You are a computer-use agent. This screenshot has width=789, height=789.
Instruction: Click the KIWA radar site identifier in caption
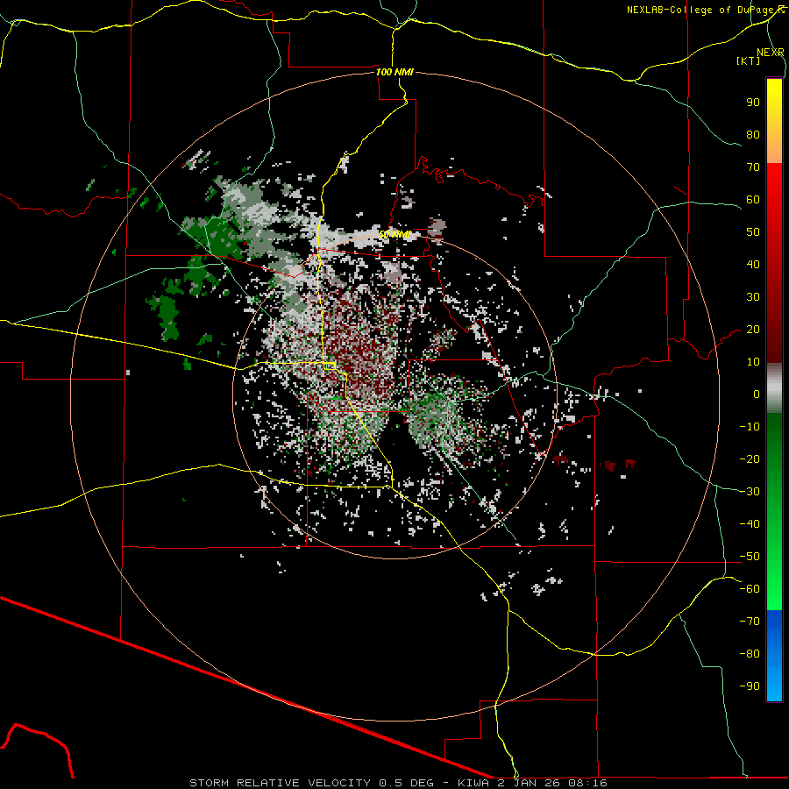(x=473, y=783)
